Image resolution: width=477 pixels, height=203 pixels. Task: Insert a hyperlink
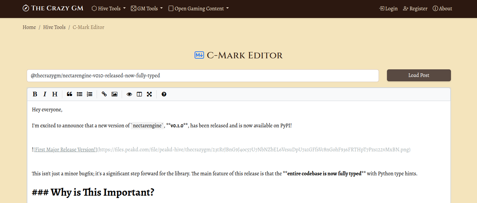[104, 94]
